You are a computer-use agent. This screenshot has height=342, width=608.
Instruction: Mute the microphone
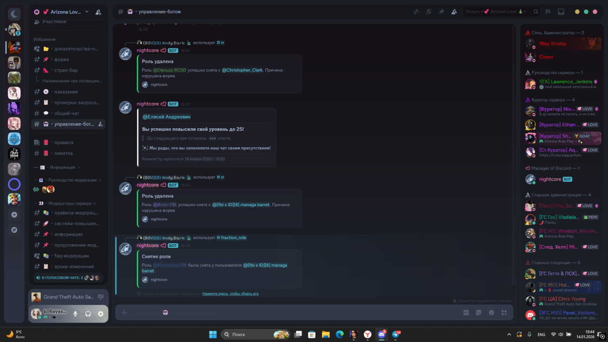pyautogui.click(x=75, y=314)
